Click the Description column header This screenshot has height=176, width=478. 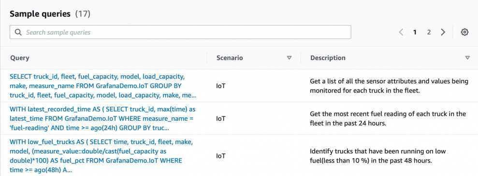point(328,58)
